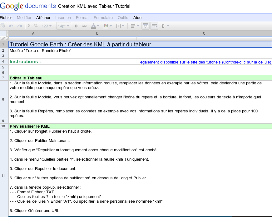Select the cell starting "1. Sur la feuille Modèle"
This screenshot has width=272, height=217.
(x=140, y=99)
